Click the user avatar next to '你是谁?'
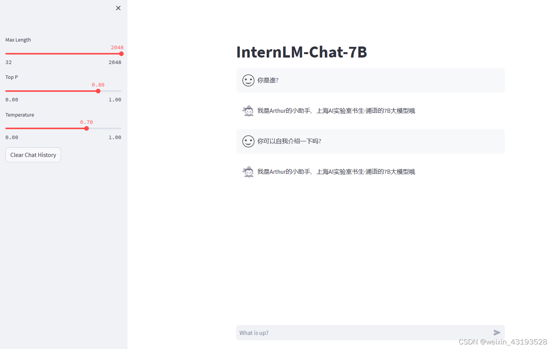553x349 pixels. [x=248, y=80]
